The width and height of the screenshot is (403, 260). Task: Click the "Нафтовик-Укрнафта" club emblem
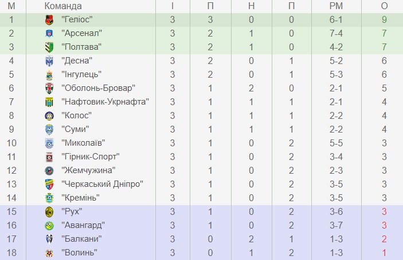pyautogui.click(x=49, y=102)
